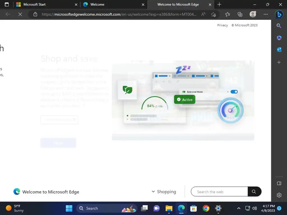Image resolution: width=287 pixels, height=215 pixels.
Task: Toggle the Balanced Mode switch
Action: pos(234,92)
